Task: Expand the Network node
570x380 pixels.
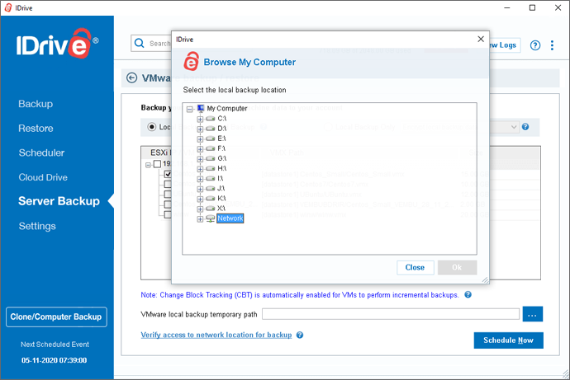Action: [200, 219]
